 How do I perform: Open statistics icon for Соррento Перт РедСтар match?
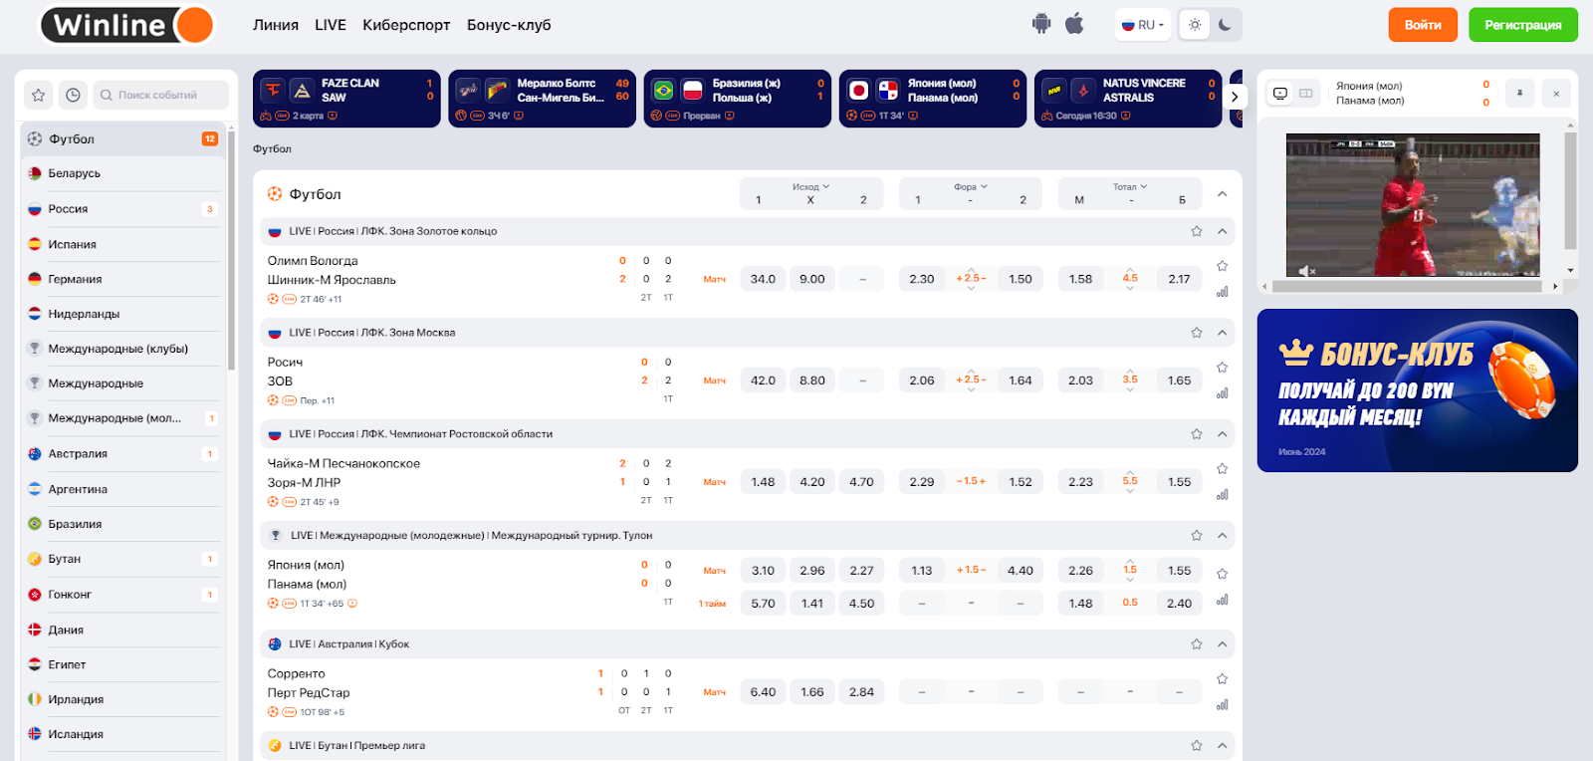pos(1222,704)
